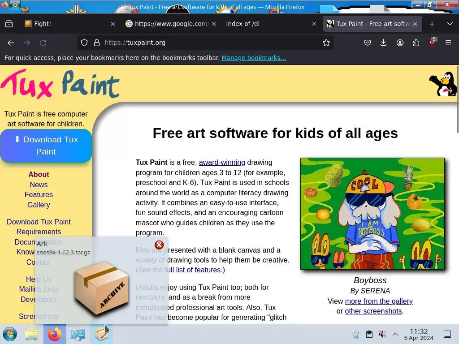Open the About sidebar link
Screen dimensions: 459x344
(39, 174)
